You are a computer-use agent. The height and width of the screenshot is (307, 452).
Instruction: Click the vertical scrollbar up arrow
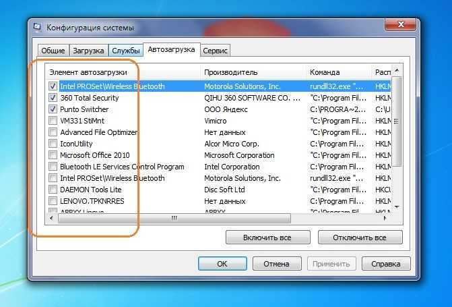pos(397,70)
